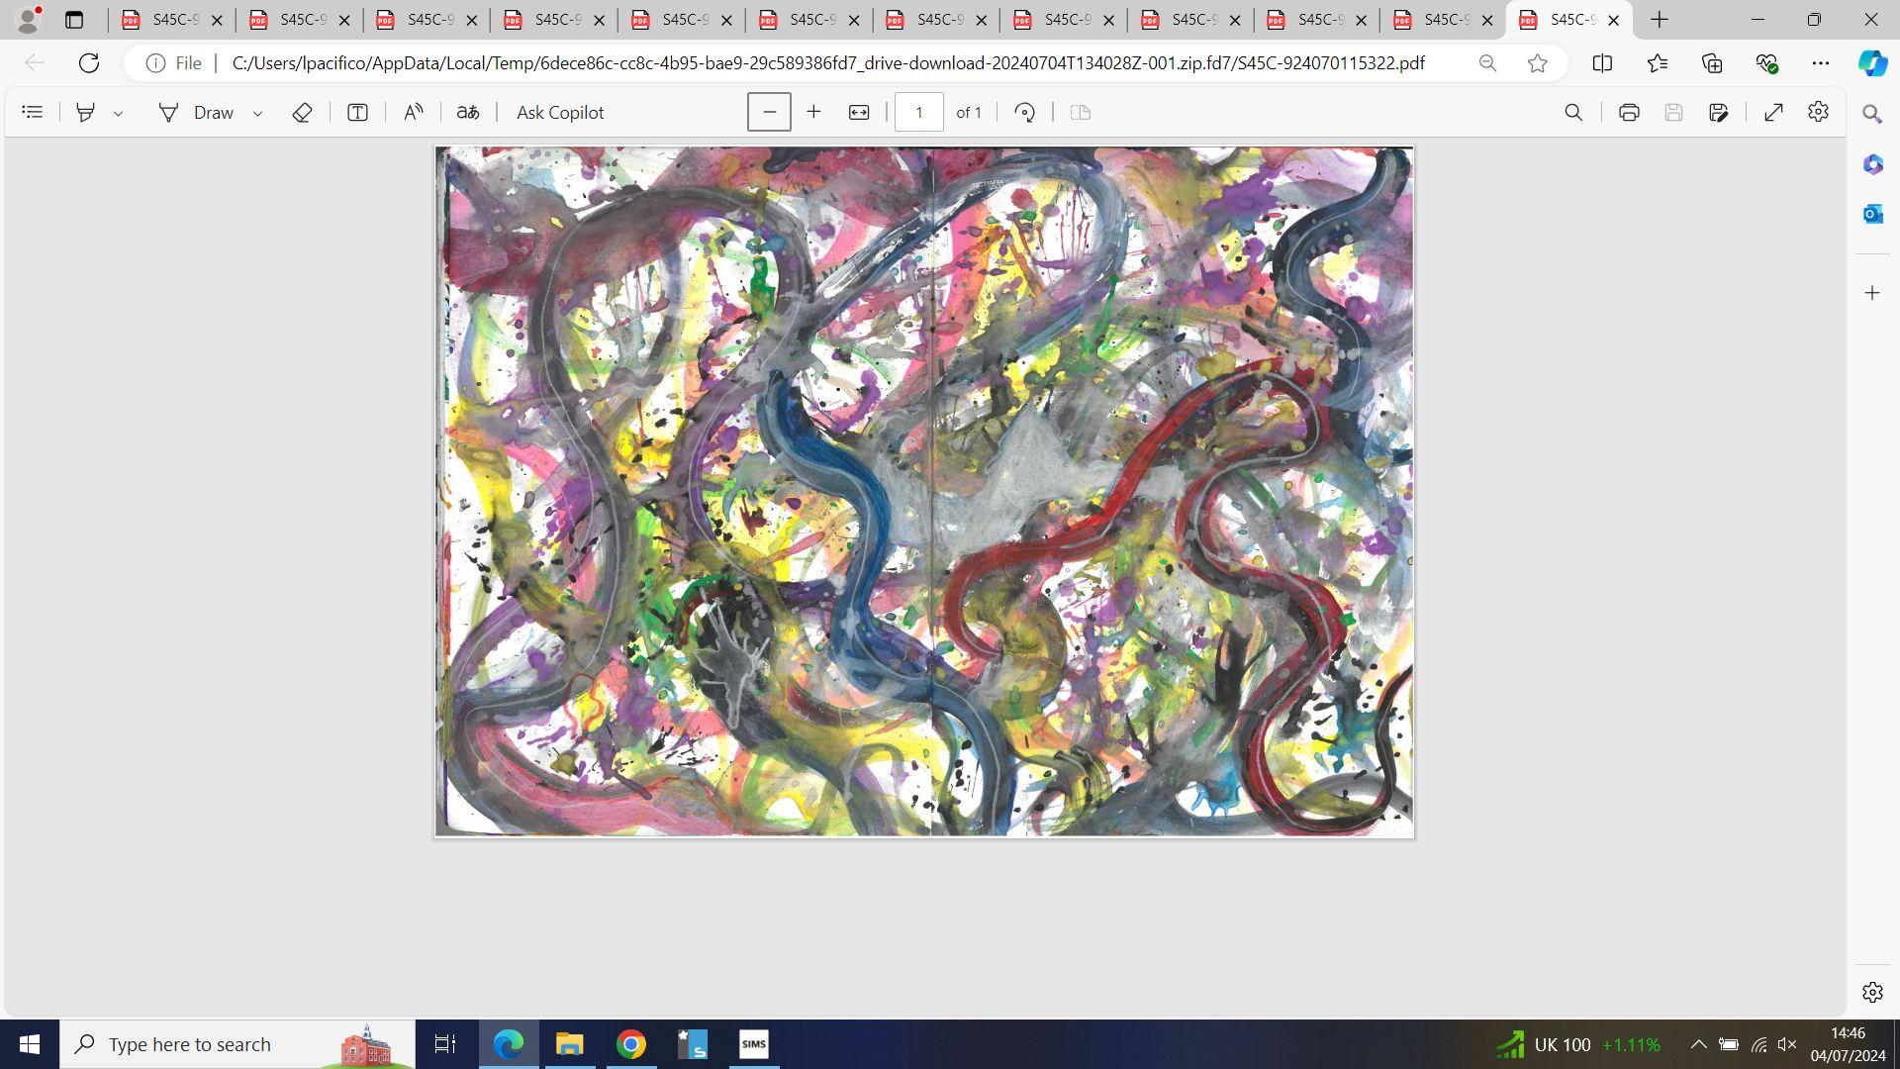
Task: Expand the Draw options dropdown arrow
Action: point(258,114)
